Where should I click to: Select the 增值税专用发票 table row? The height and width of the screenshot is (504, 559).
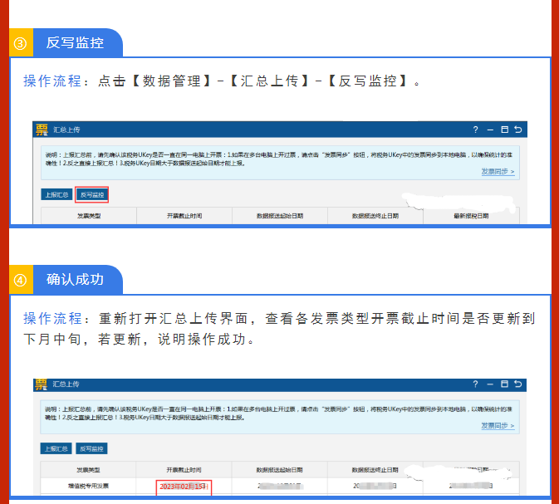[x=89, y=486]
